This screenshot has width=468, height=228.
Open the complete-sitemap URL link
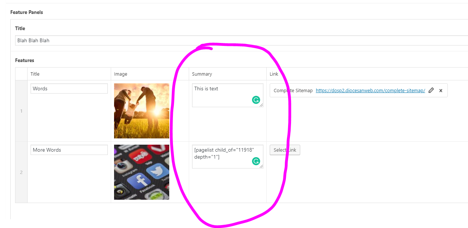(370, 91)
